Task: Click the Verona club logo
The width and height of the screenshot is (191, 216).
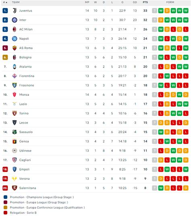Action: pyautogui.click(x=15, y=179)
